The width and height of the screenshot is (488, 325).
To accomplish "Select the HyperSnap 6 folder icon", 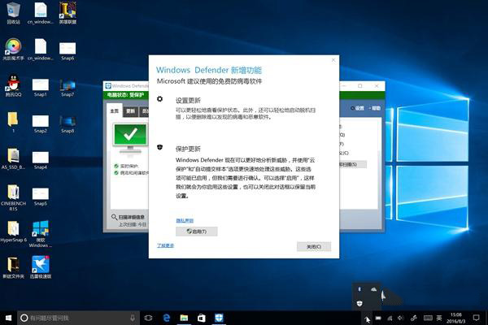I will point(13,232).
